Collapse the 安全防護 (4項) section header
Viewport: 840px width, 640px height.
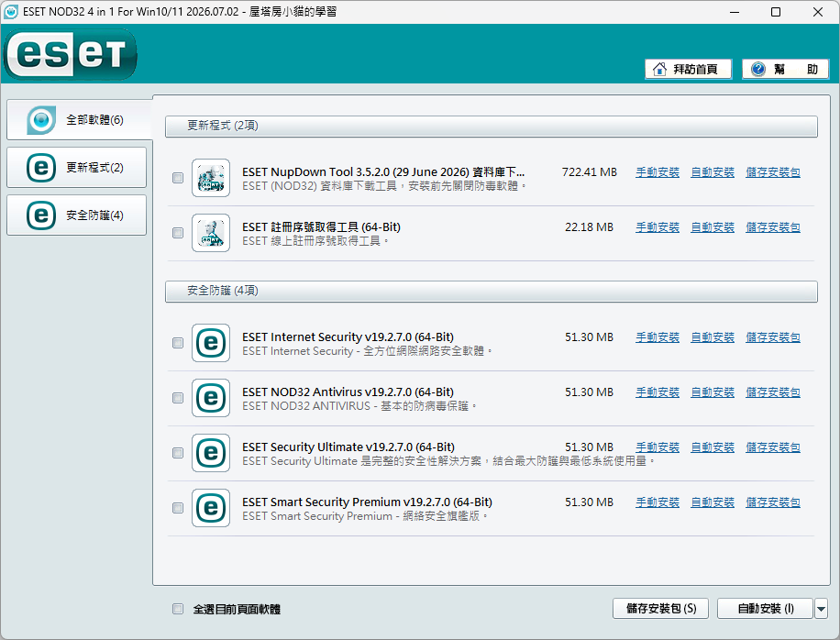click(x=492, y=292)
